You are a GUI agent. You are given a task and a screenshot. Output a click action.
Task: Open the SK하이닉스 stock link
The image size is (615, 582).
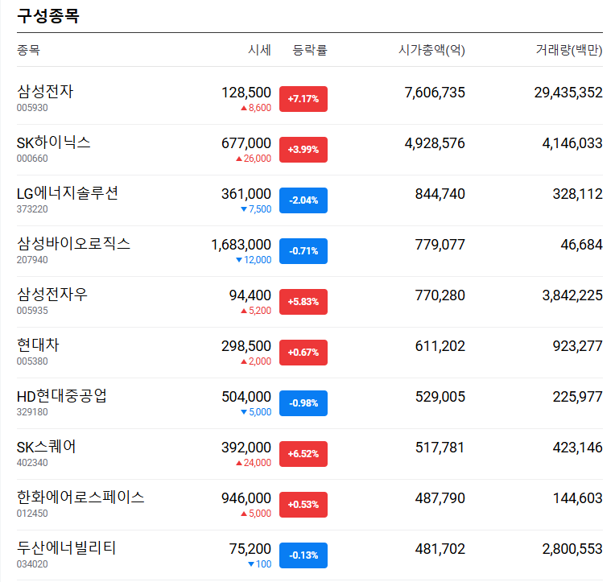coord(53,142)
